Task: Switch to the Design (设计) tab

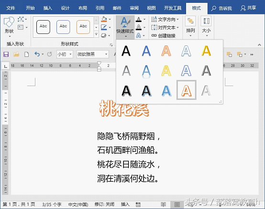Action: [x=65, y=8]
